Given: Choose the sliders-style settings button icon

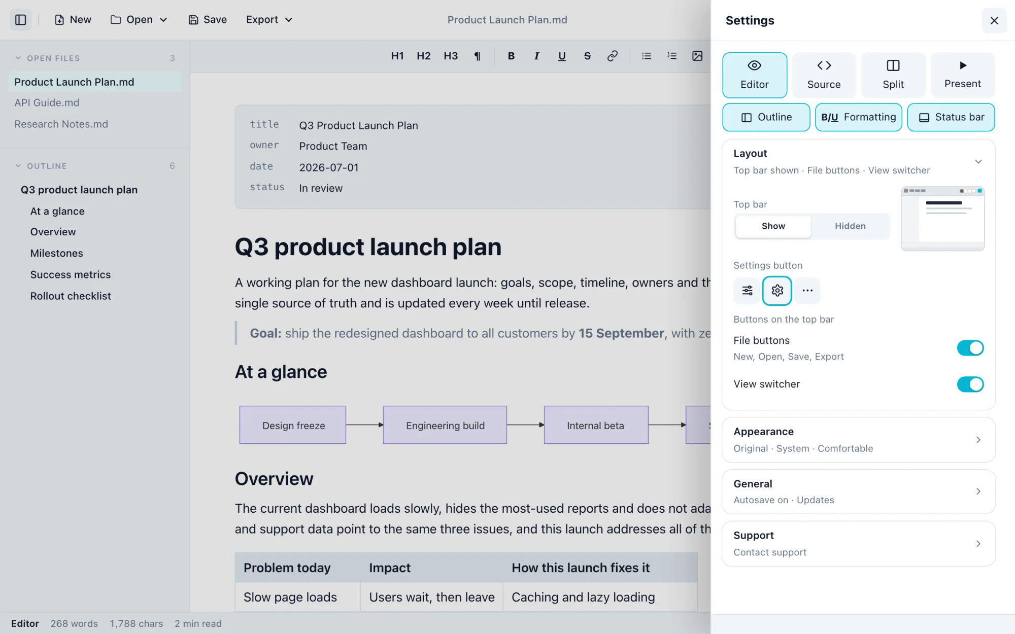Looking at the screenshot, I should (x=748, y=291).
